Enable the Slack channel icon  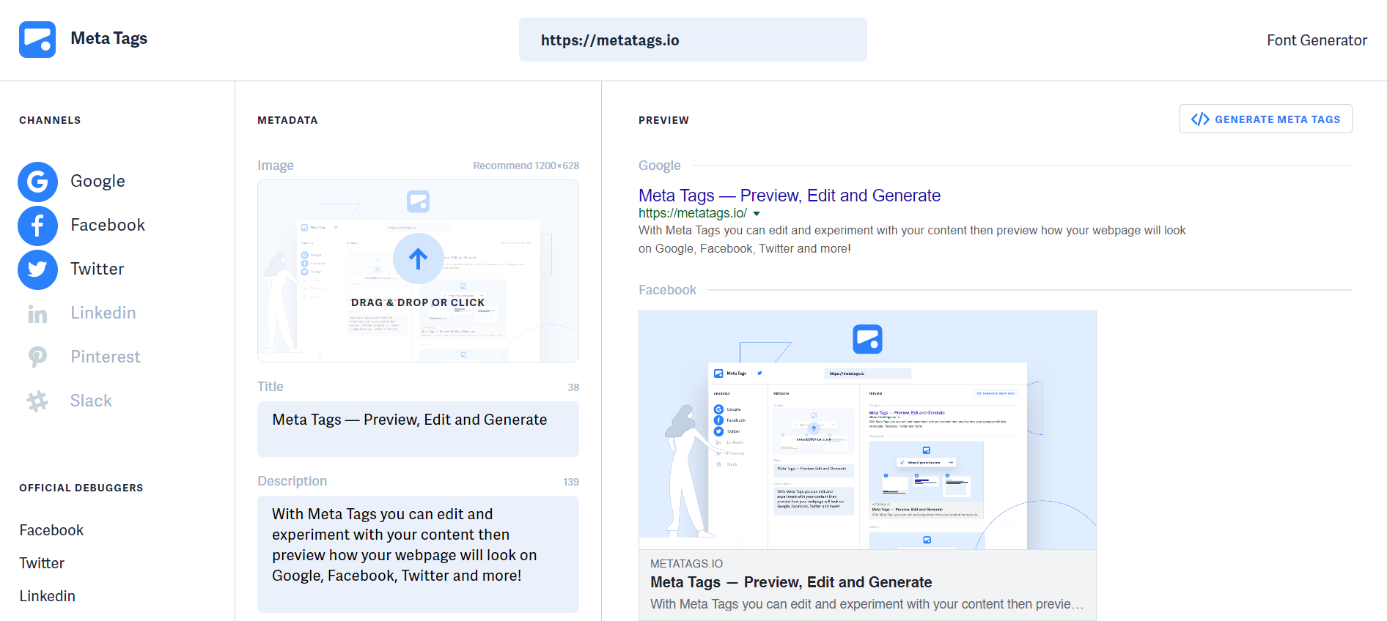click(37, 401)
